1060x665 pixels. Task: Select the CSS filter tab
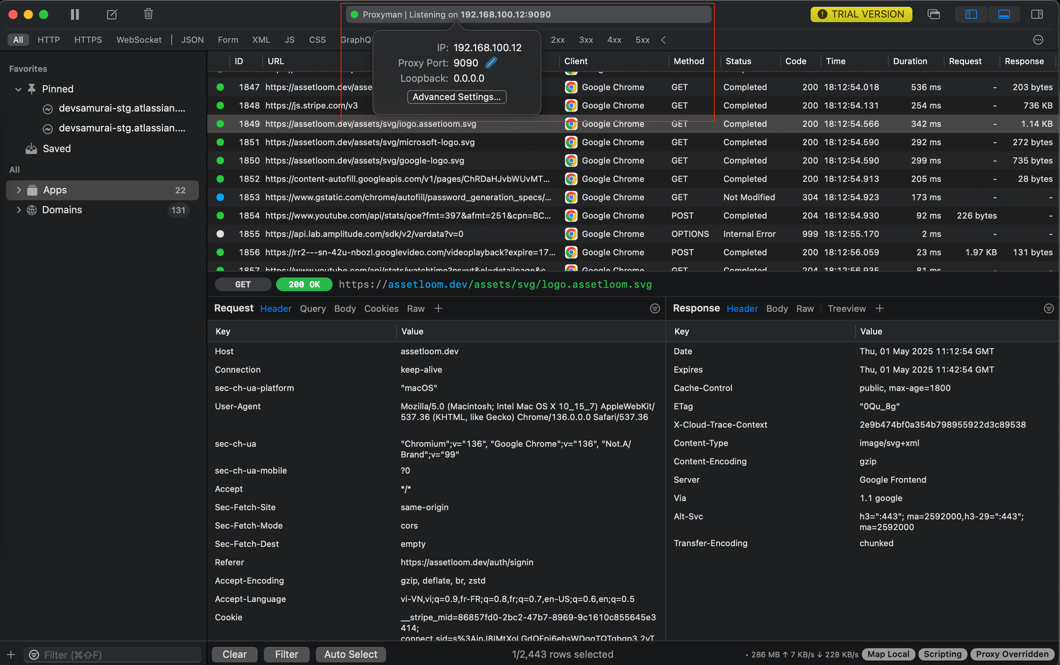(317, 40)
